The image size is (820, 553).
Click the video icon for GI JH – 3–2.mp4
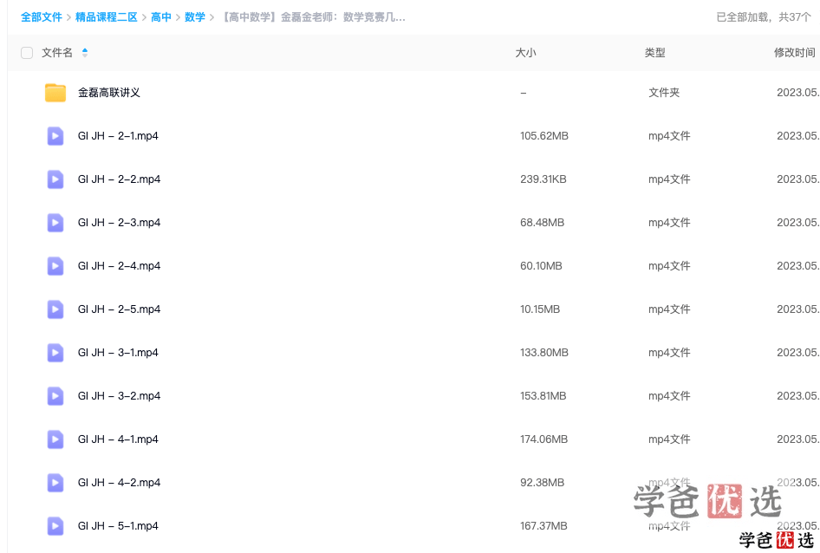click(55, 397)
